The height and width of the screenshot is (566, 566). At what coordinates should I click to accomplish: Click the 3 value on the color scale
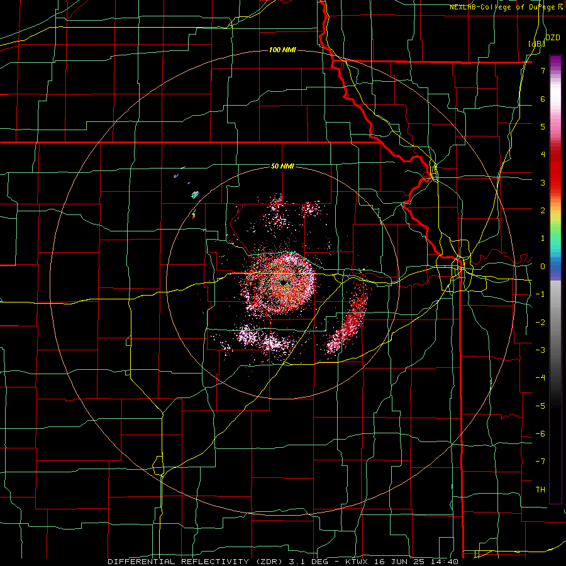(543, 182)
